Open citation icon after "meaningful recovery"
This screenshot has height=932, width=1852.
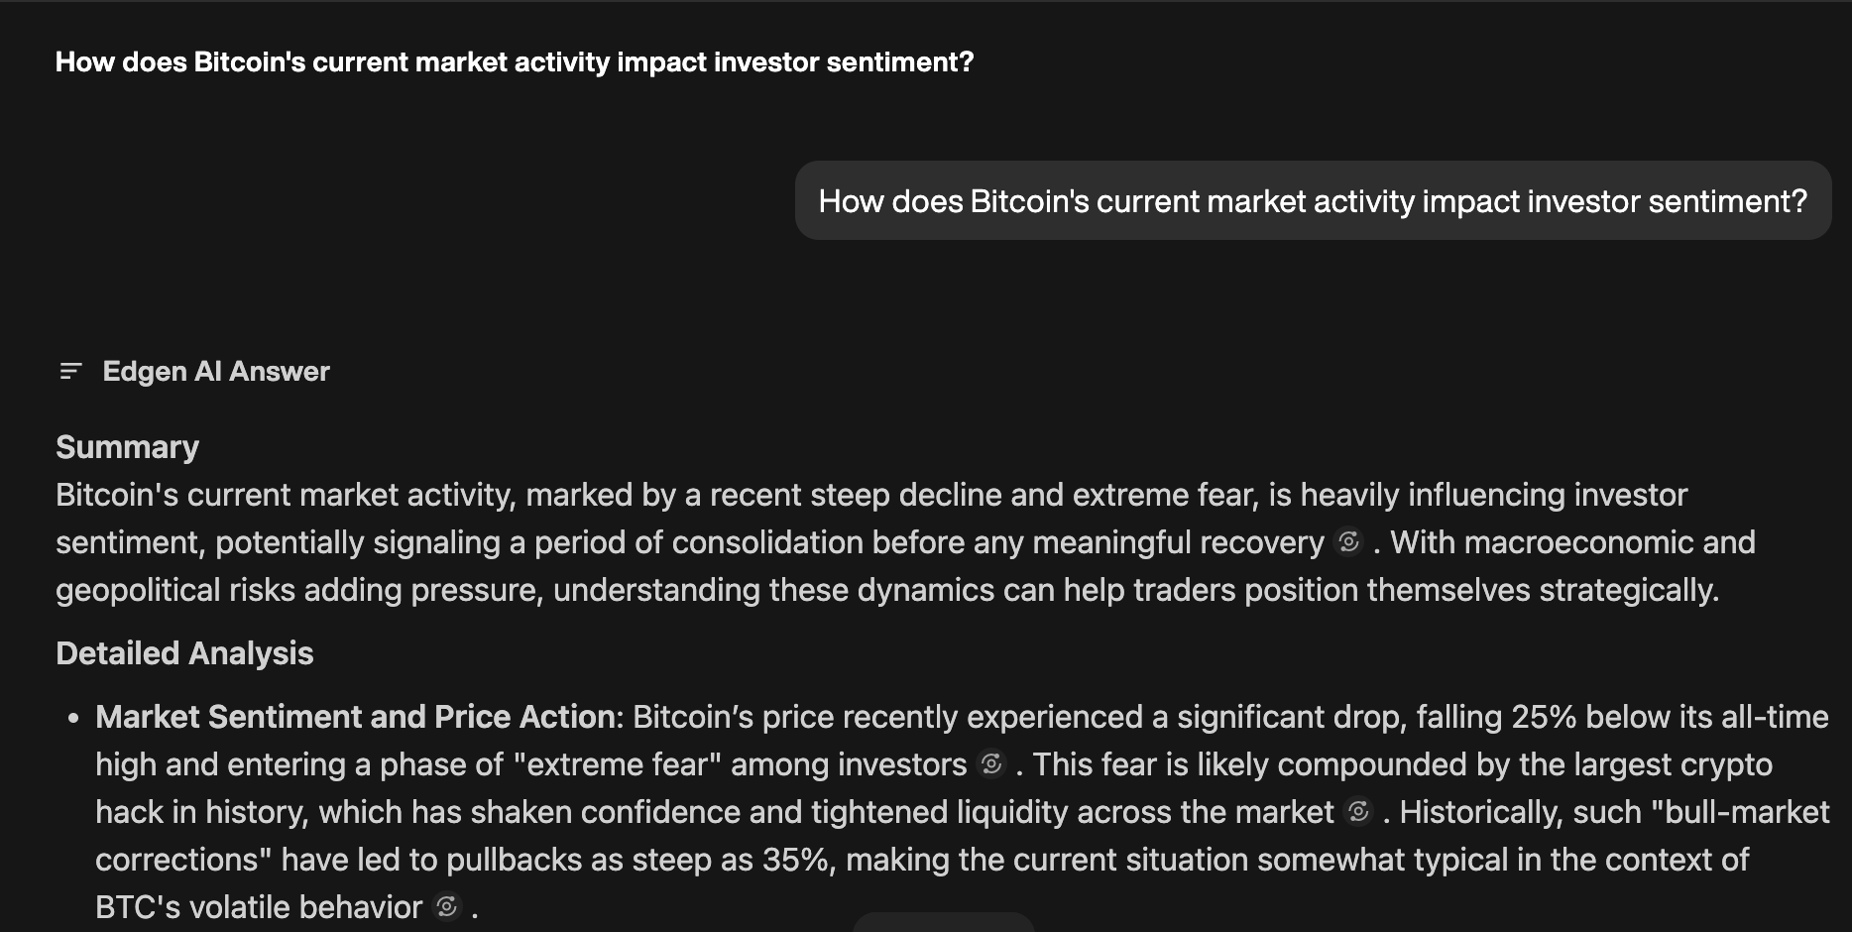point(1348,541)
